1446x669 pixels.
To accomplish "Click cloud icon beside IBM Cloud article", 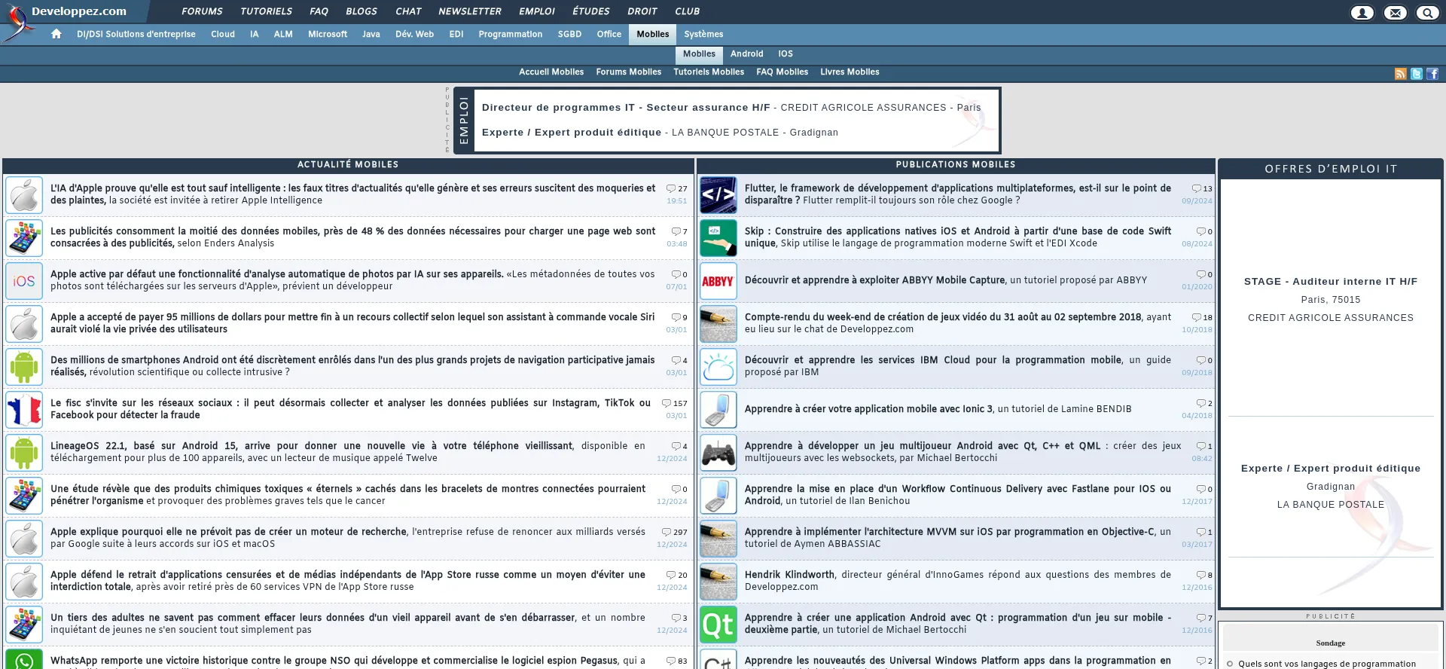I will 718,367.
